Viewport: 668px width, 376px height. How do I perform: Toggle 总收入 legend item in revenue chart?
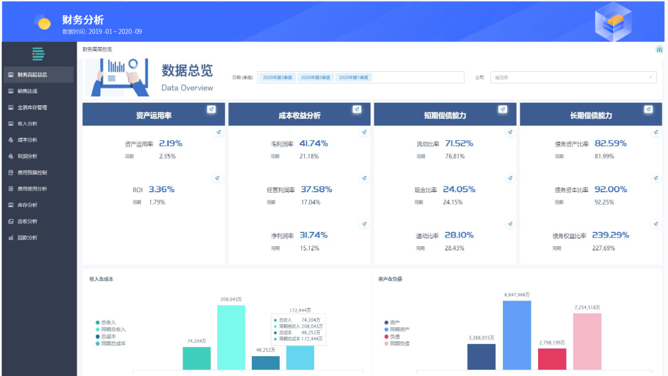(x=106, y=322)
